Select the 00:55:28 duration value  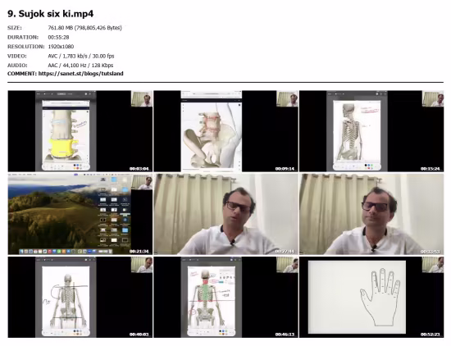[x=58, y=37]
